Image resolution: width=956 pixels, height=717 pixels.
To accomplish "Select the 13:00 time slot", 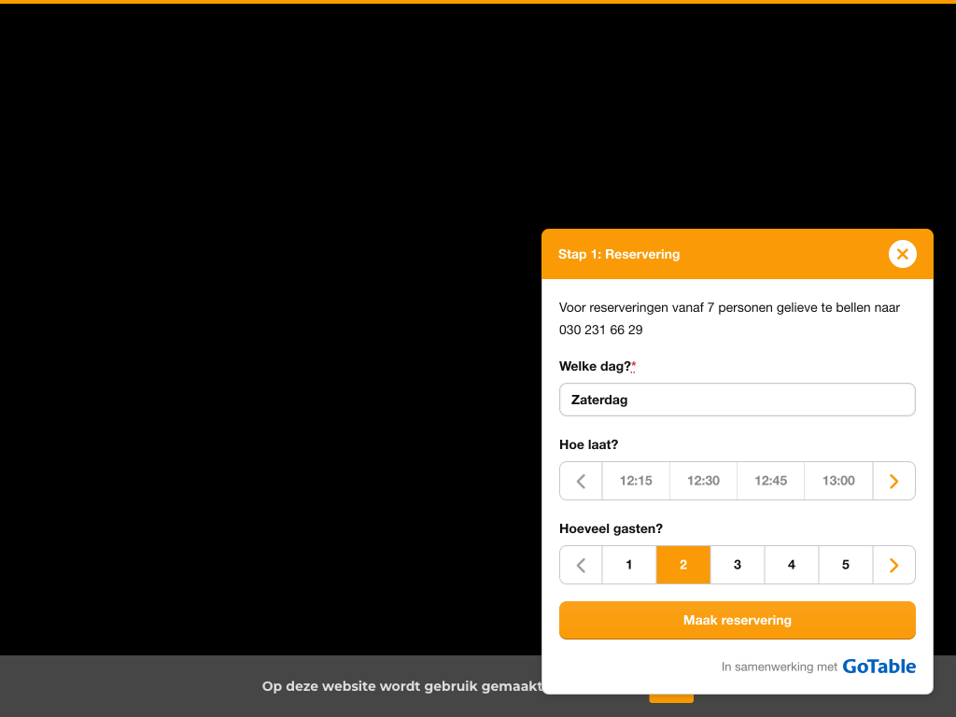I will (x=838, y=481).
